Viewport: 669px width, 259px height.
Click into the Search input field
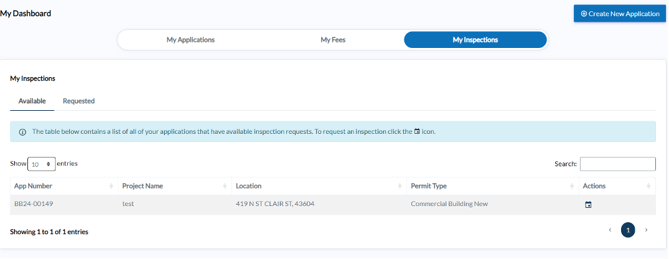point(617,164)
